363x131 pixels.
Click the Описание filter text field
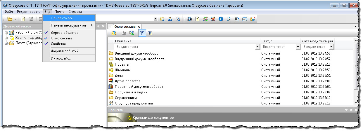point(184,47)
